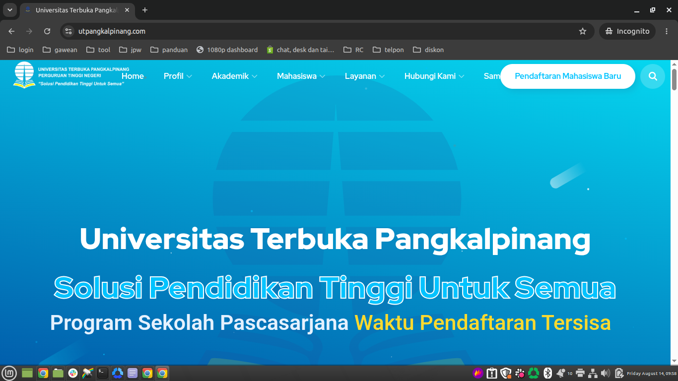678x381 pixels.
Task: Open the Slack tray indicator
Action: (x=520, y=373)
